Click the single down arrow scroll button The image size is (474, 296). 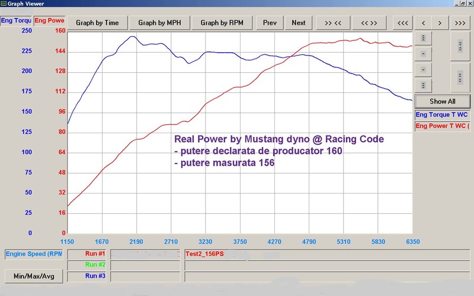423,70
